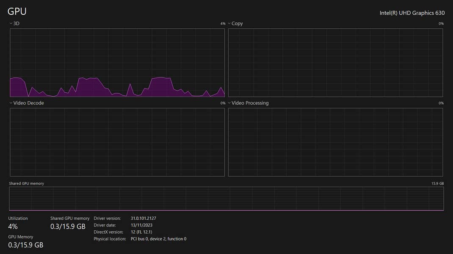Click the driver date 13/11/2023

click(x=142, y=225)
